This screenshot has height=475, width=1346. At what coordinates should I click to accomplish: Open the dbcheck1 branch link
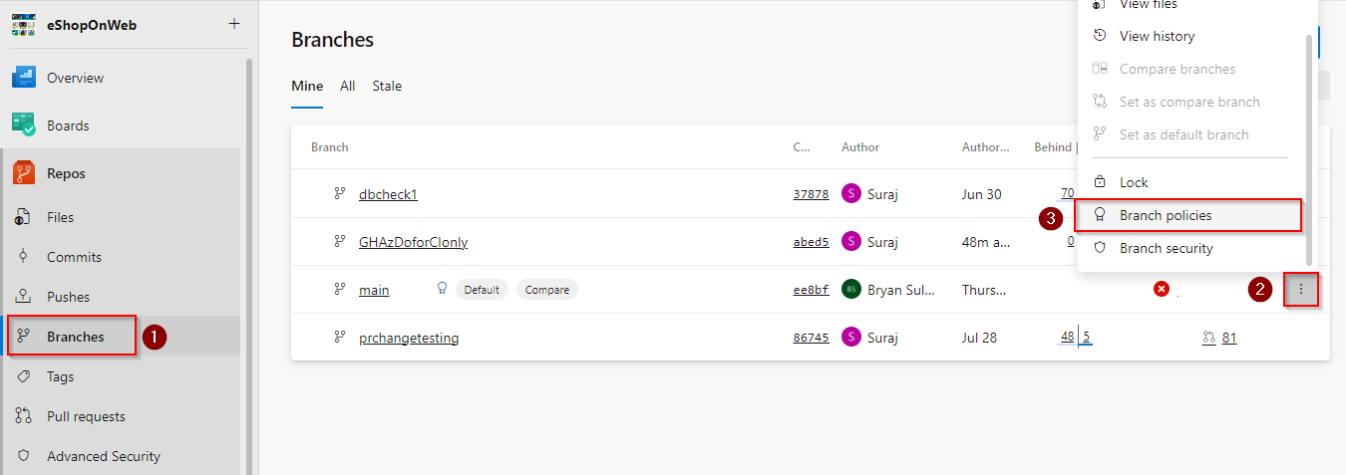click(388, 194)
